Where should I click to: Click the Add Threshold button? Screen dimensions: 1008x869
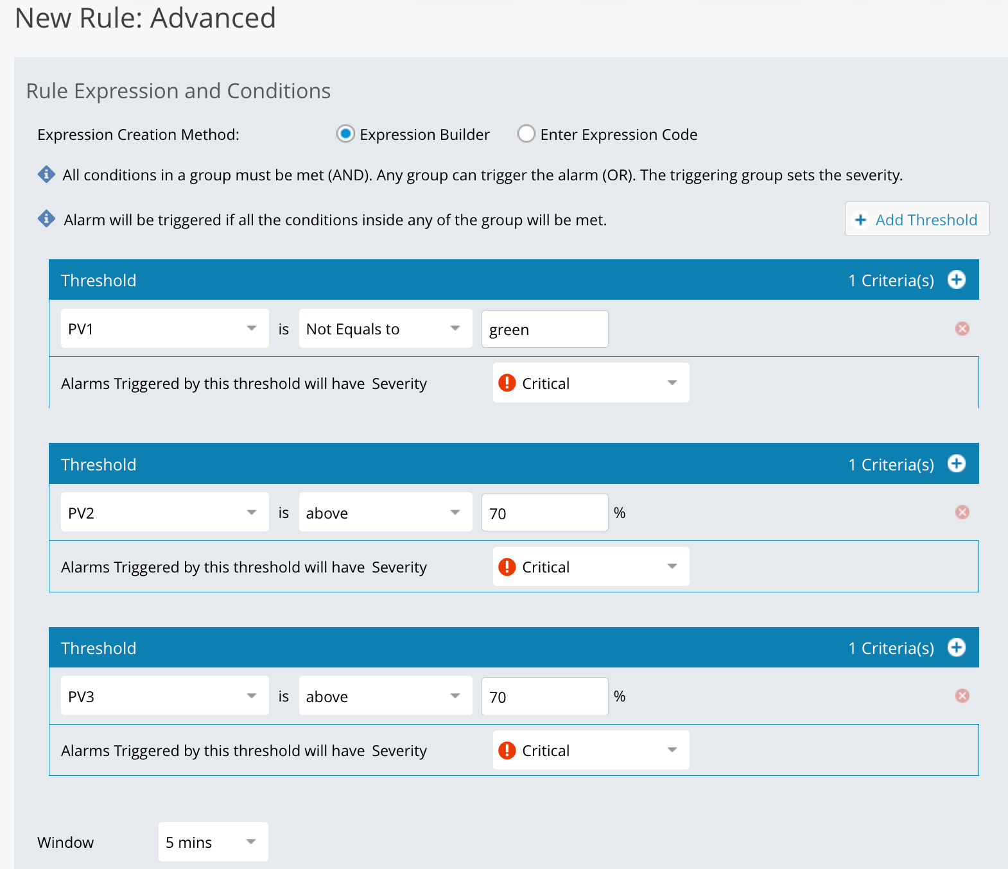pyautogui.click(x=916, y=219)
